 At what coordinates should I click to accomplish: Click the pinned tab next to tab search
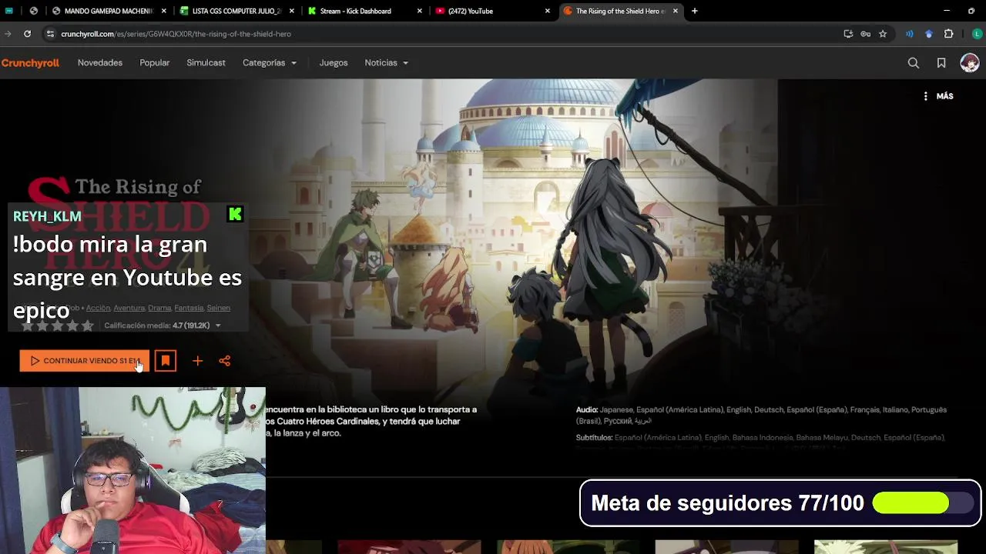pyautogui.click(x=33, y=11)
